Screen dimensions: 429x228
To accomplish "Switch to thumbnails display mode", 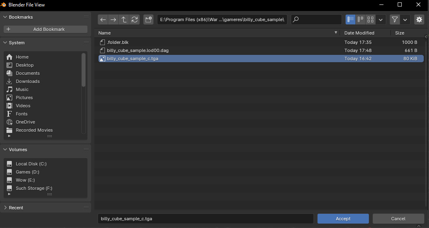I will point(370,20).
